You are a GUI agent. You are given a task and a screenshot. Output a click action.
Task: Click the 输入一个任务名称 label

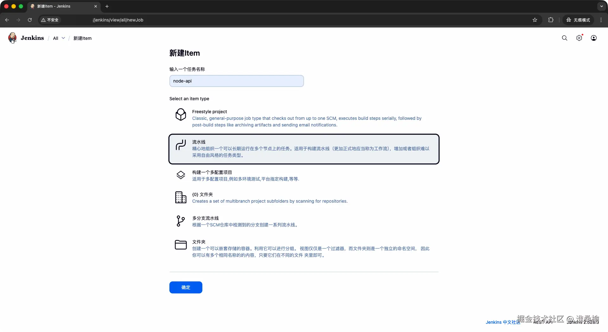(x=187, y=69)
